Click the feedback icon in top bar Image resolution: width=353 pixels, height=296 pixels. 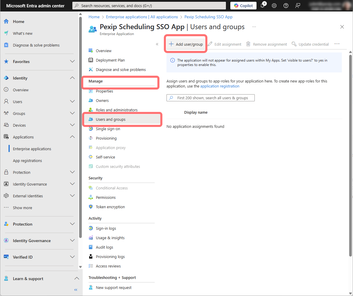[298, 6]
